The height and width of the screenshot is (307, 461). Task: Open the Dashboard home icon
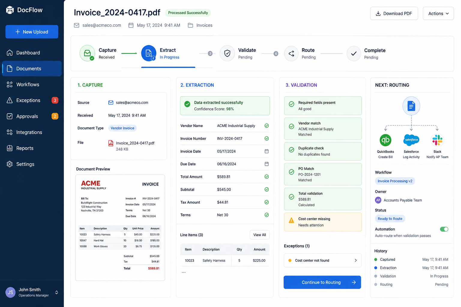pyautogui.click(x=10, y=53)
